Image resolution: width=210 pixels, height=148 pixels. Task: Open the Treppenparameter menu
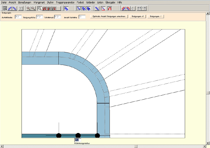[x=65, y=2]
